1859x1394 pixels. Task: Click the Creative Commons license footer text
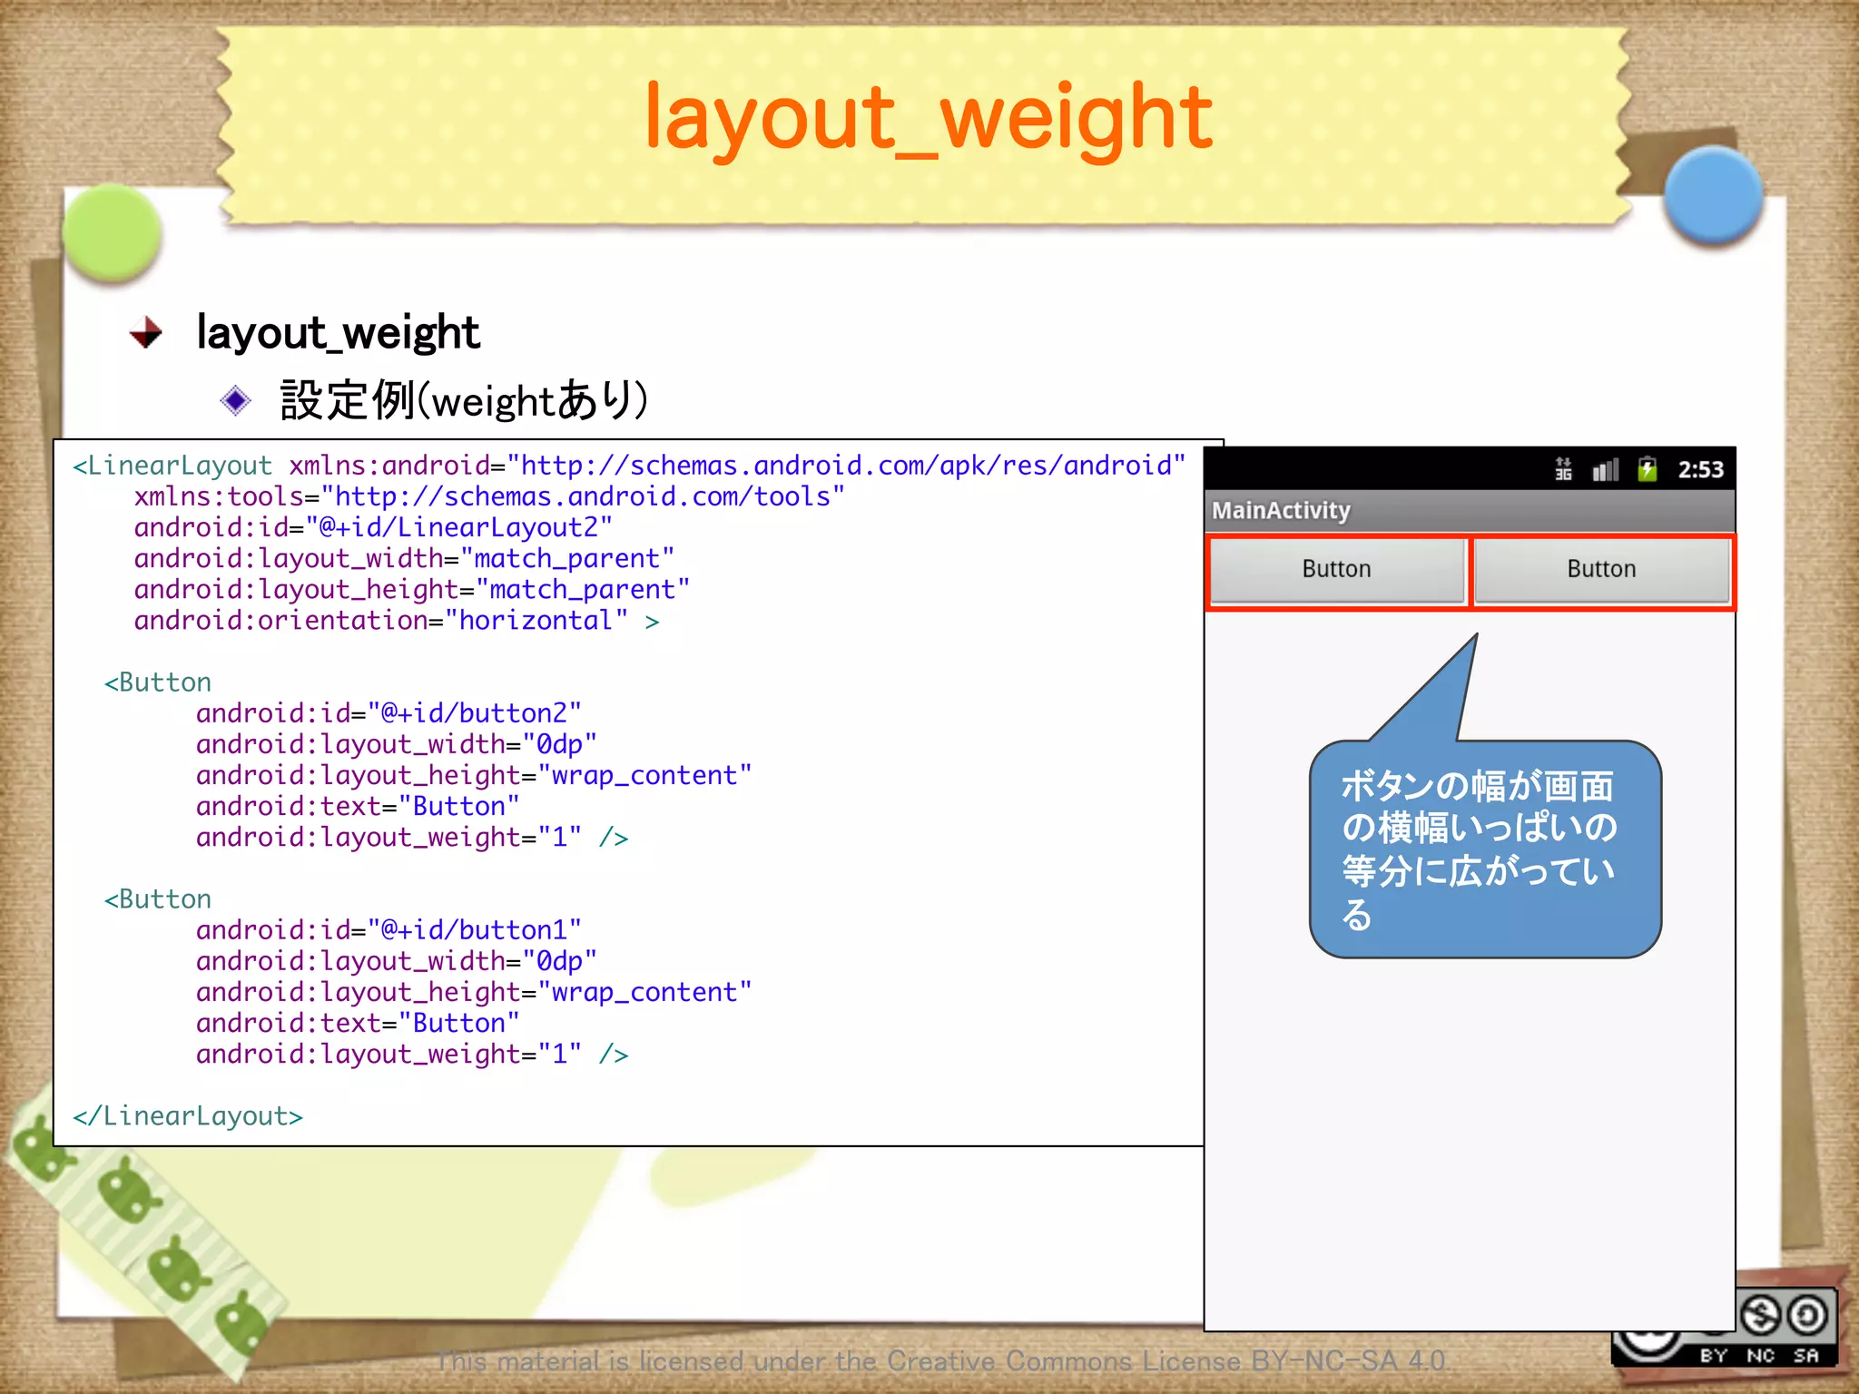point(940,1361)
